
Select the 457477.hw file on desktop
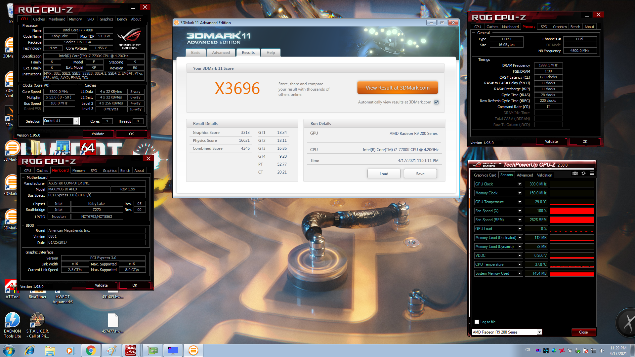(x=113, y=323)
